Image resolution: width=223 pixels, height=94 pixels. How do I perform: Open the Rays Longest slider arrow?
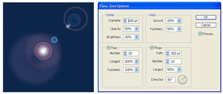[136, 62]
